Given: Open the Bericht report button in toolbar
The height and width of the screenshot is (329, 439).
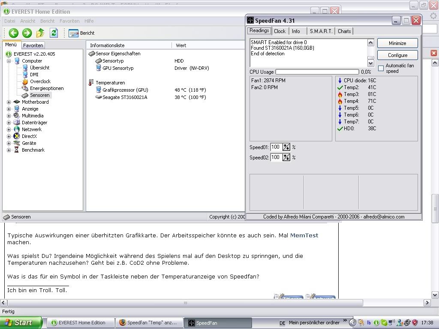Looking at the screenshot, I should coord(81,33).
